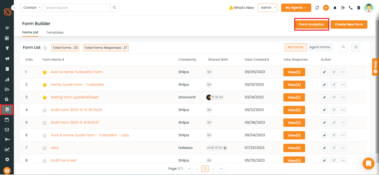Open the Admin role dropdown
The height and width of the screenshot is (175, 379).
tap(267, 8)
